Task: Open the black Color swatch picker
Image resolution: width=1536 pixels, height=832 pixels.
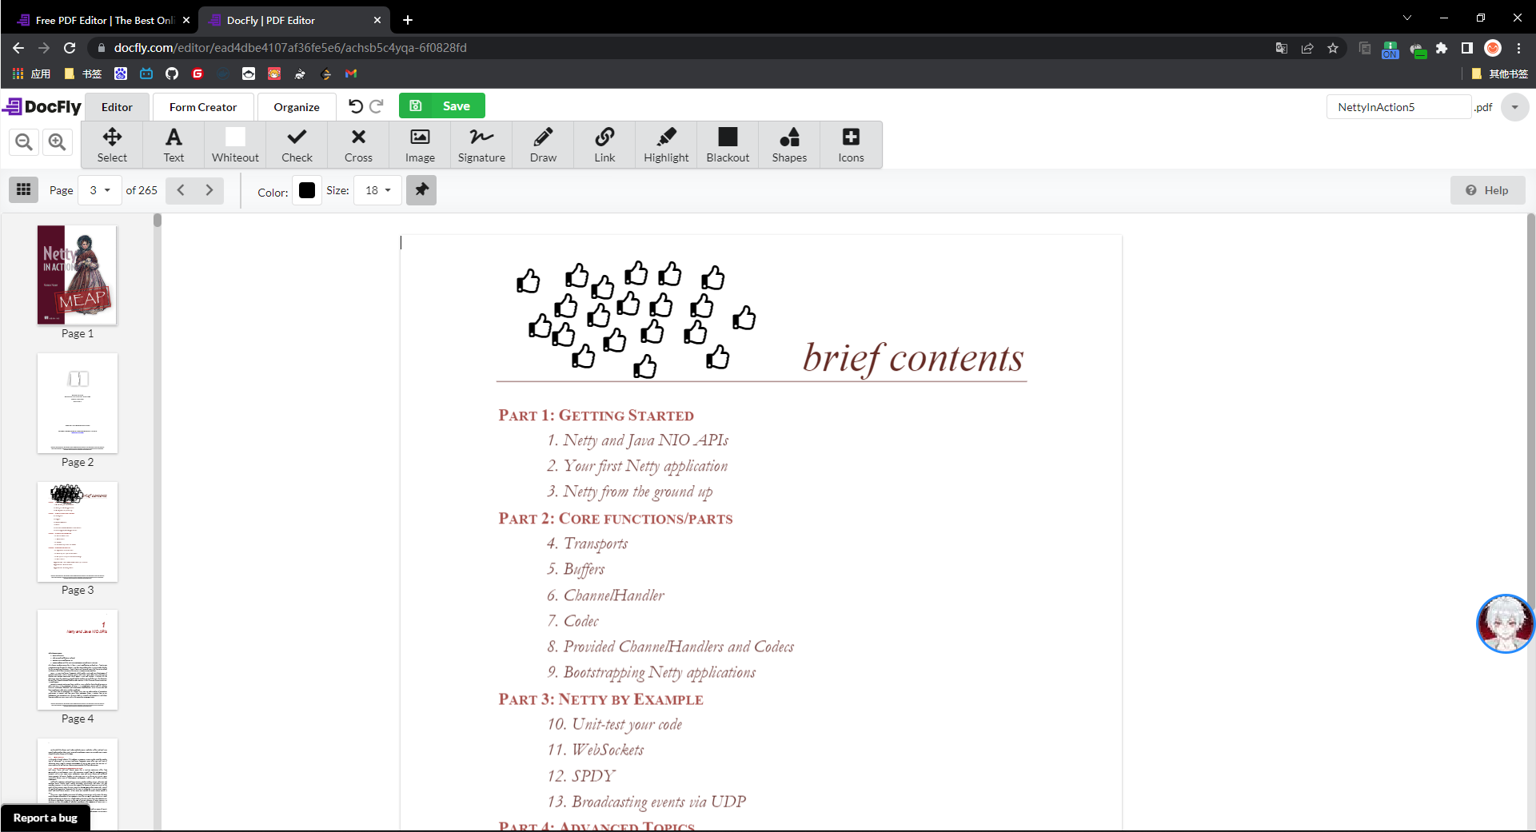Action: 307,190
